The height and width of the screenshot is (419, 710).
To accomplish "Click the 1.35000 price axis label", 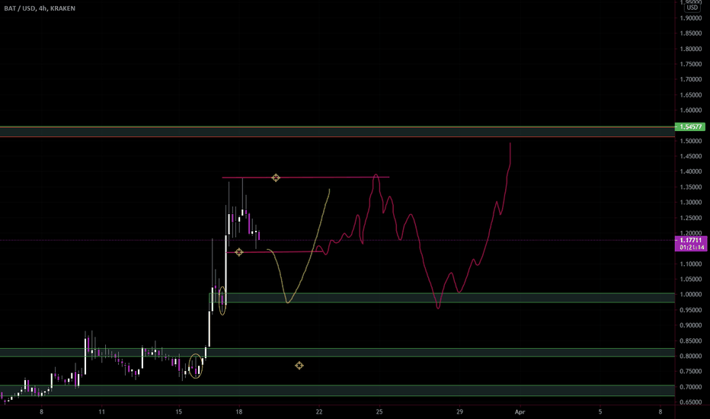I will tap(690, 187).
